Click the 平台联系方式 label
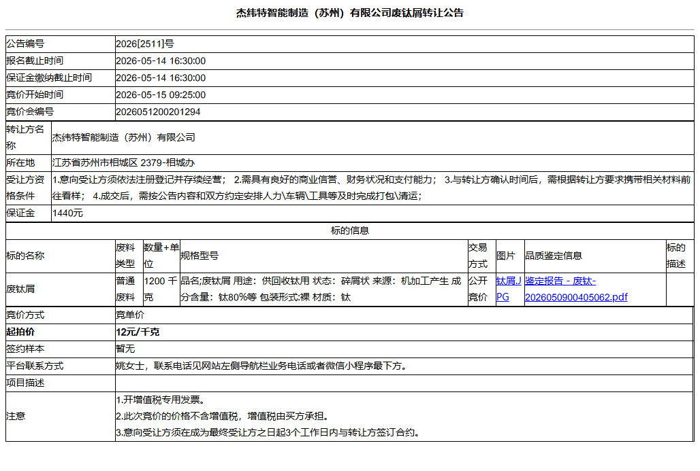Screen dimensions: 700x471 (35, 366)
